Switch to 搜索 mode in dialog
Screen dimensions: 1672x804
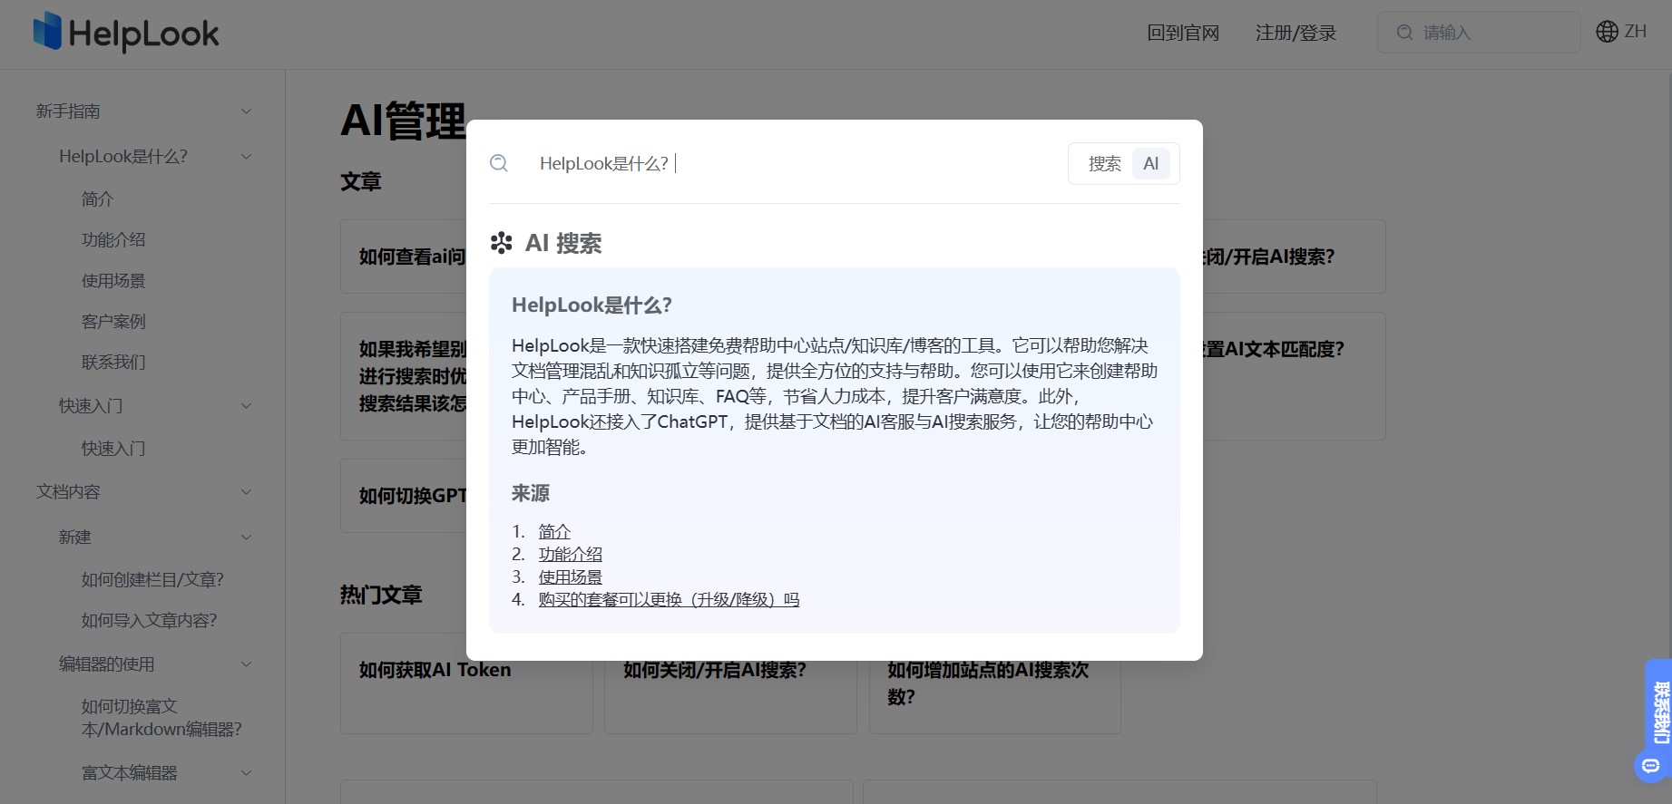point(1104,164)
